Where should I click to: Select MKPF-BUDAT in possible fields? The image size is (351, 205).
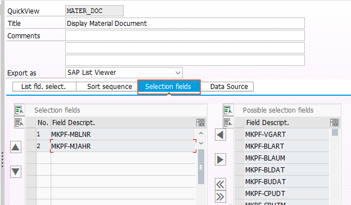tap(287, 182)
